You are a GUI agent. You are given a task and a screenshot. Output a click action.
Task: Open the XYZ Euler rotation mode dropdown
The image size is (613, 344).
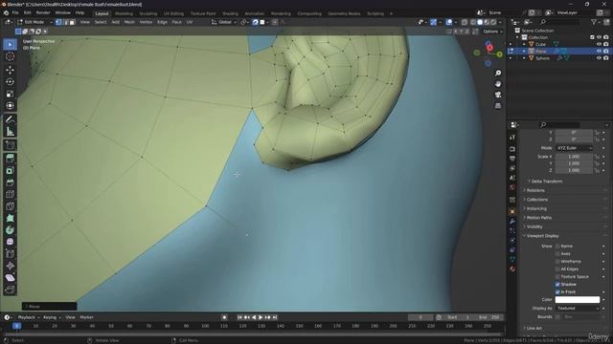tap(574, 148)
